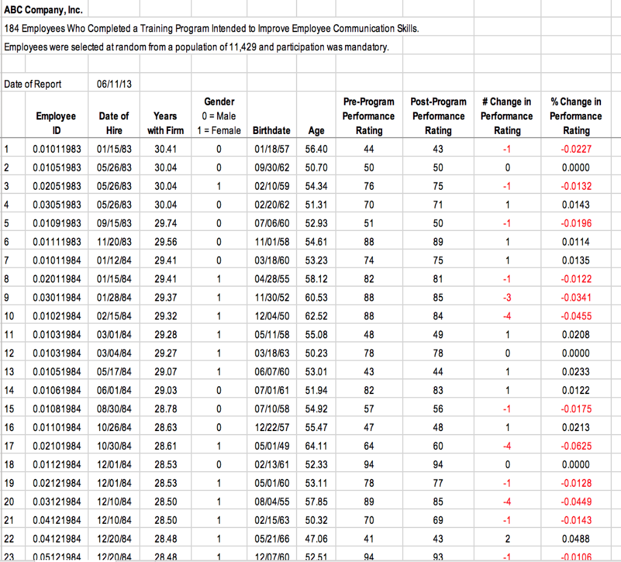
Task: Select Employee ID 0.02101984
Action: tap(57, 446)
